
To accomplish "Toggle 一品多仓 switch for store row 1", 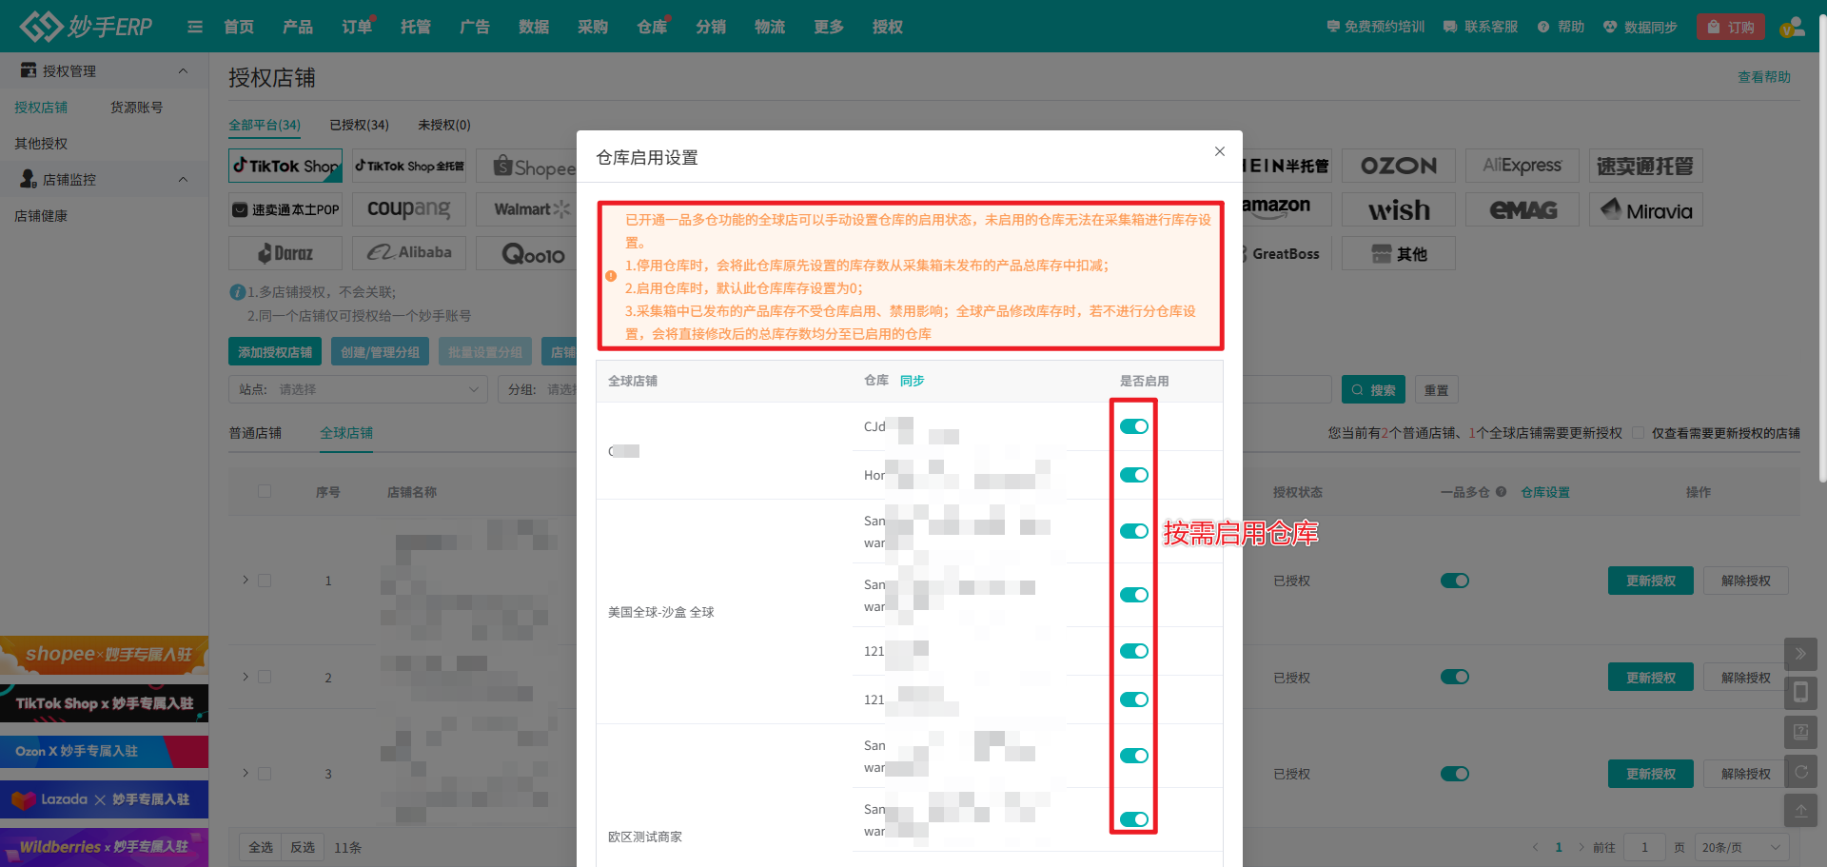I will pyautogui.click(x=1455, y=581).
